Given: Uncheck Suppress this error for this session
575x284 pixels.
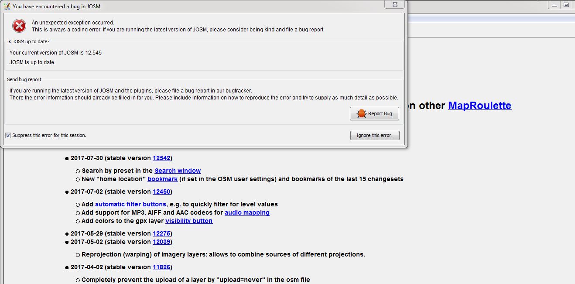Looking at the screenshot, I should tap(8, 136).
